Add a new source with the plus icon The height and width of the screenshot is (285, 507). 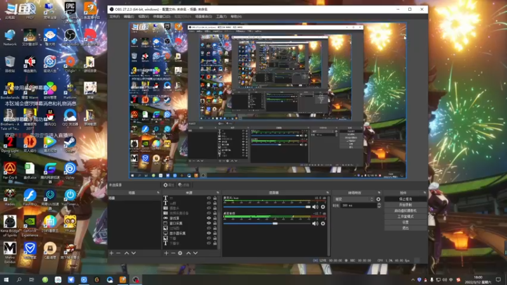pyautogui.click(x=166, y=253)
